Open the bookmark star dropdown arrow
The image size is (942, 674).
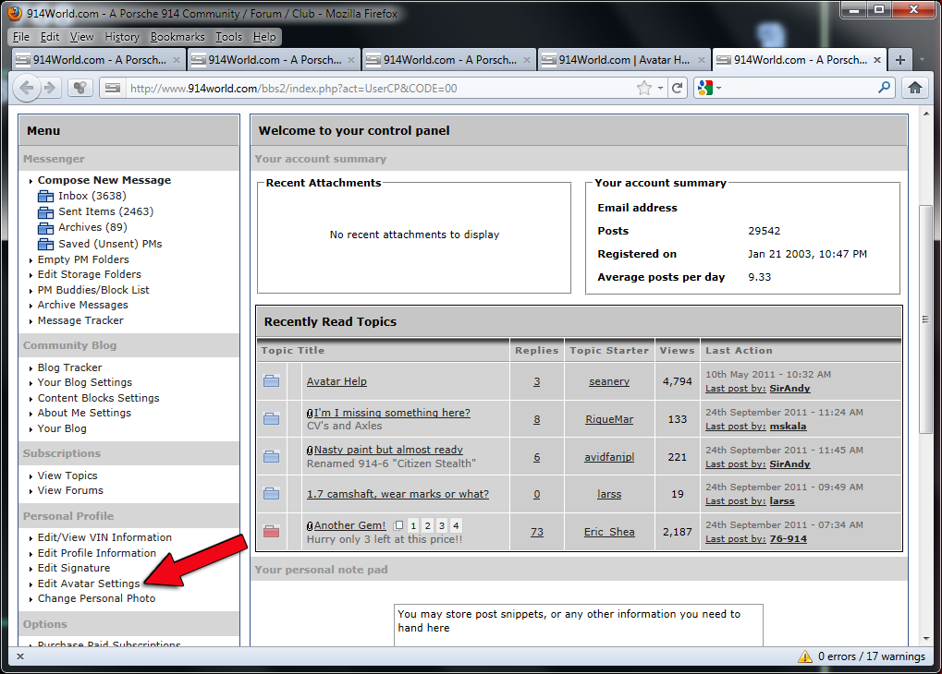[660, 89]
